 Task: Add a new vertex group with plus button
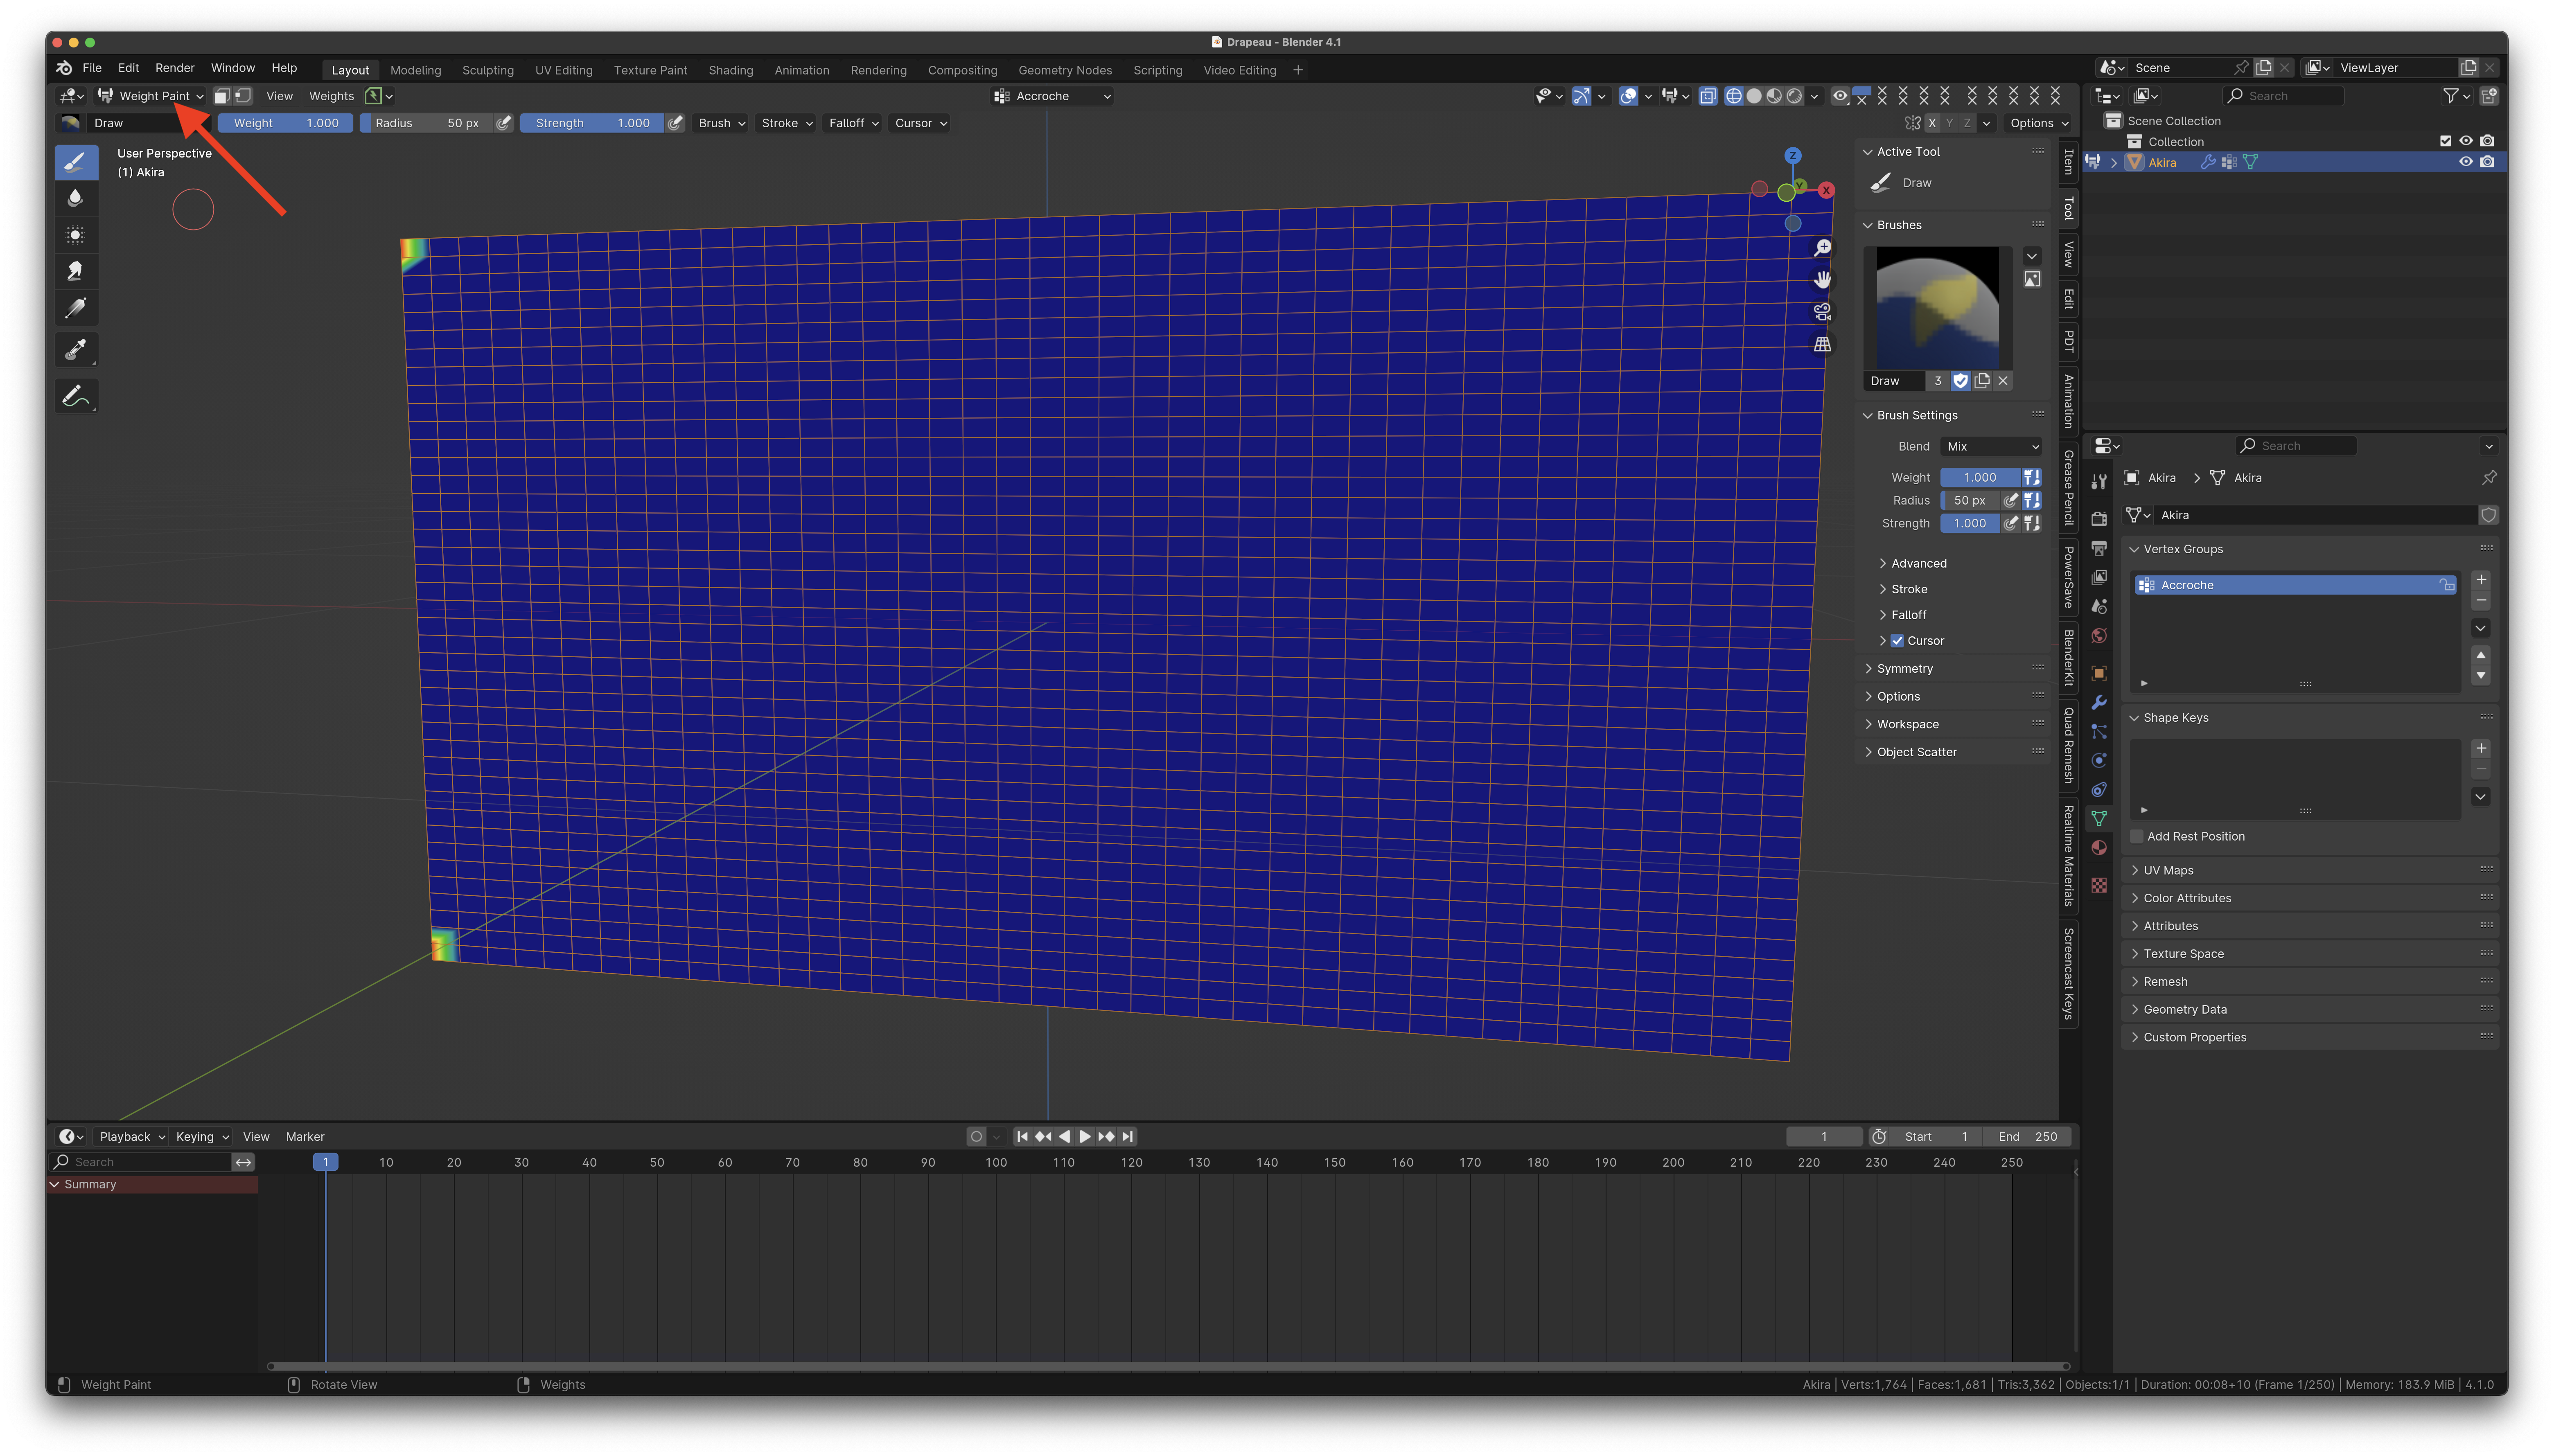[x=2481, y=580]
